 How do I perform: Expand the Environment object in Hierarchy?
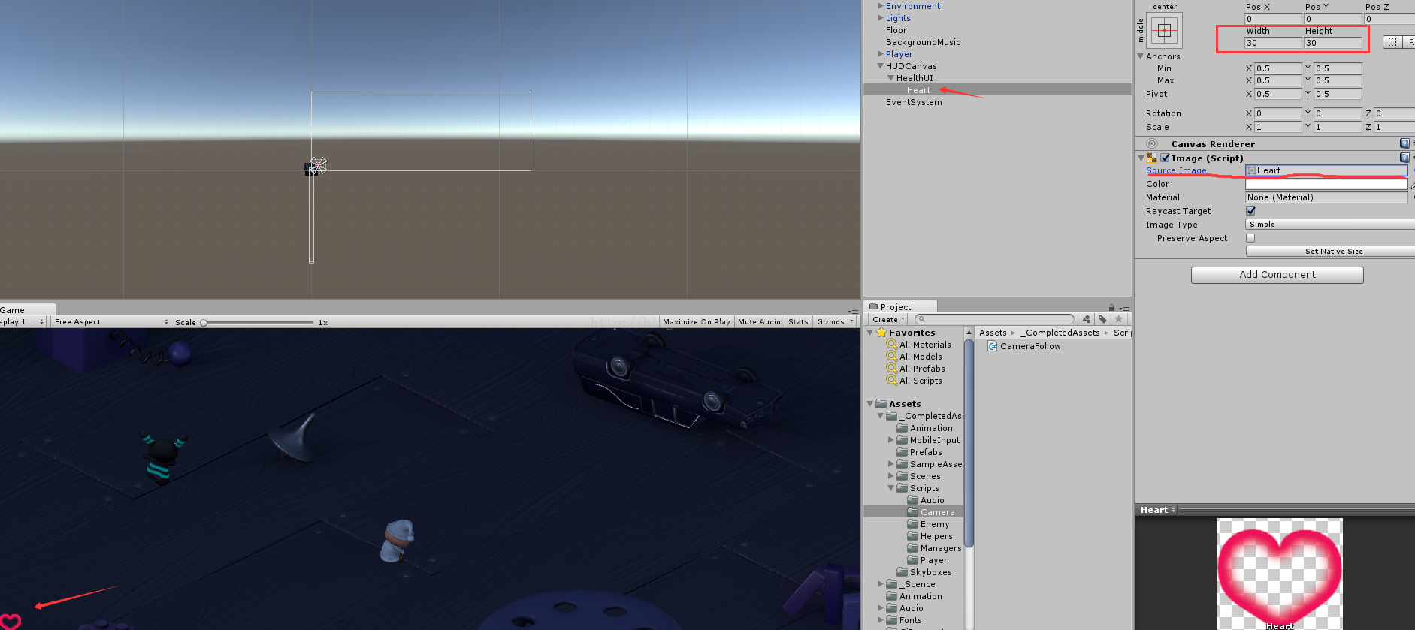point(880,6)
